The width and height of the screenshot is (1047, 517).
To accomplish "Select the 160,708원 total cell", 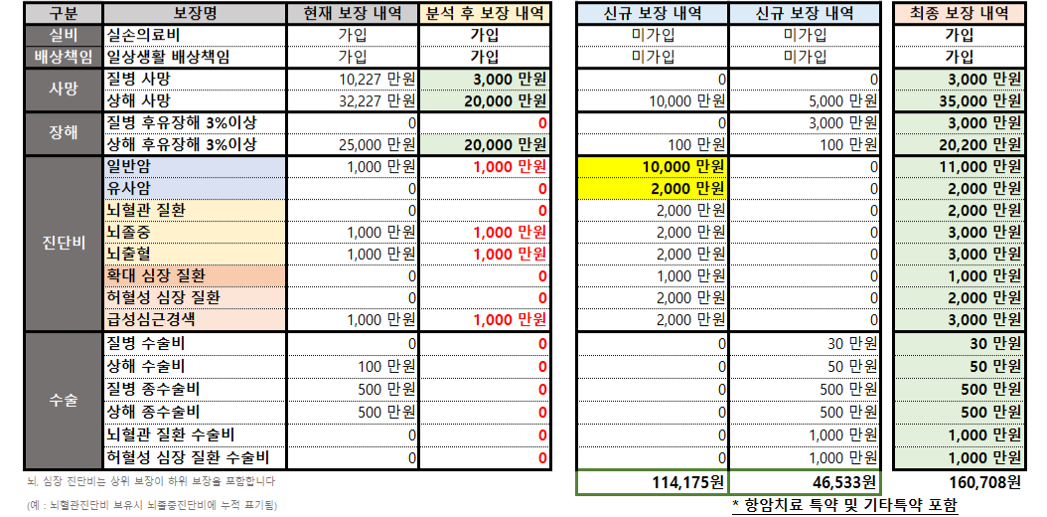I will click(959, 482).
